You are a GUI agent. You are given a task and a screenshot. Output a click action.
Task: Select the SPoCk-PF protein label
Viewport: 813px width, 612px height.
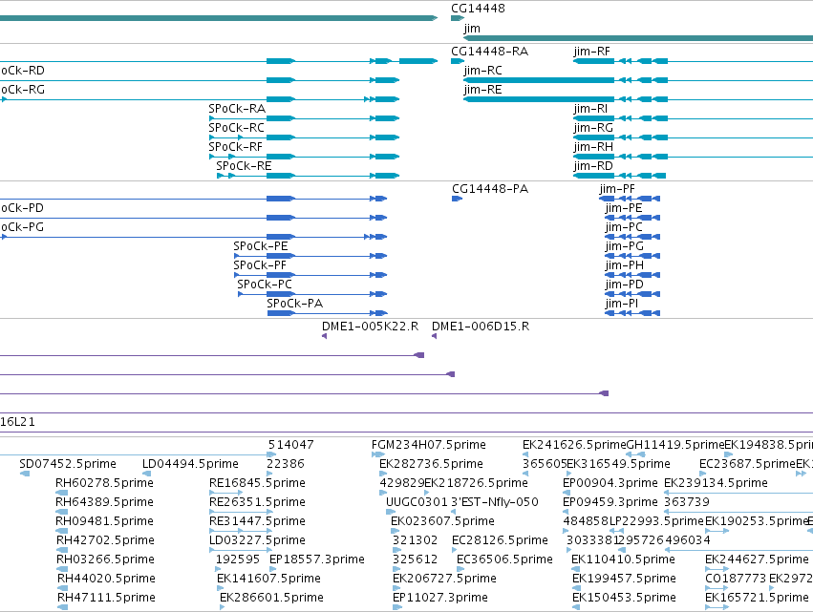pyautogui.click(x=260, y=265)
